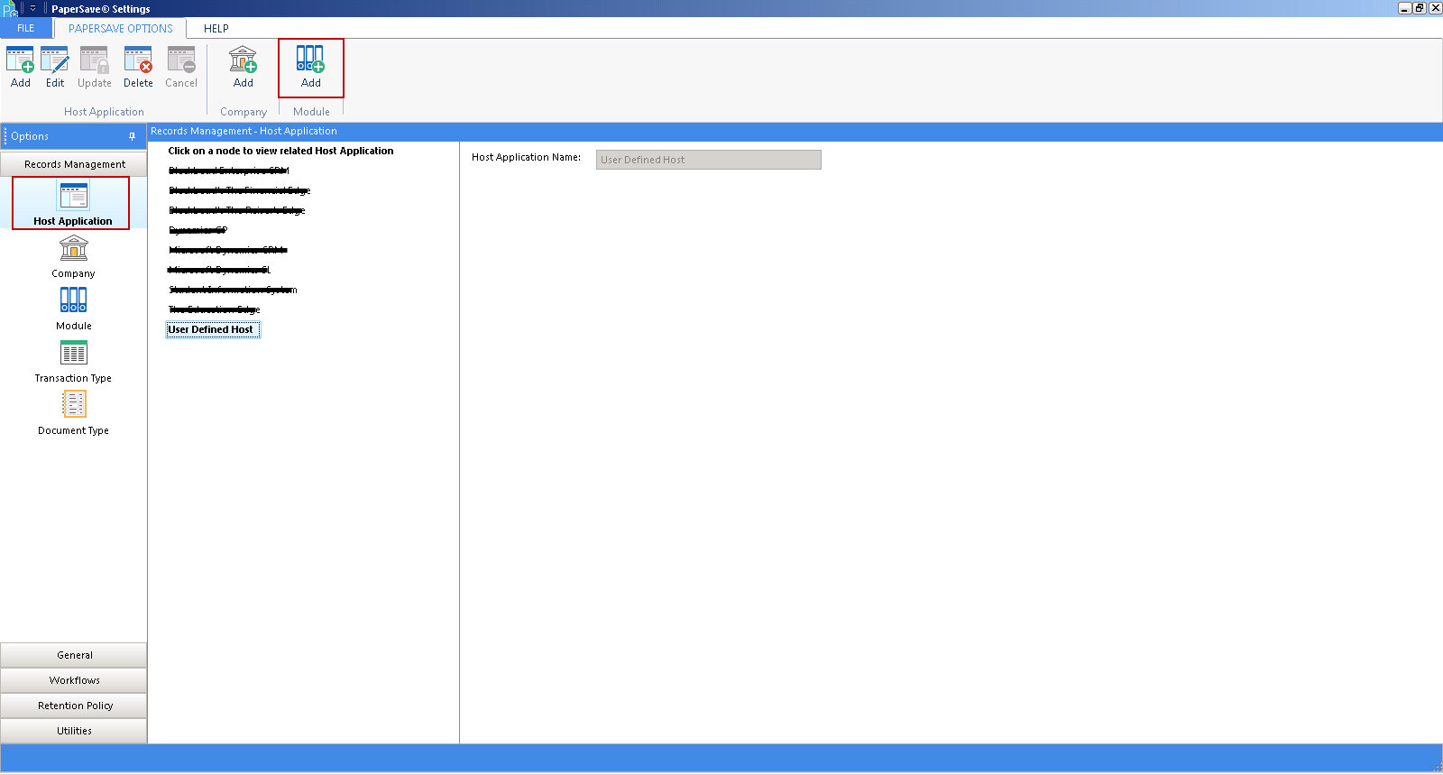The height and width of the screenshot is (775, 1443).
Task: Select the User Defined Host node
Action: click(x=211, y=329)
